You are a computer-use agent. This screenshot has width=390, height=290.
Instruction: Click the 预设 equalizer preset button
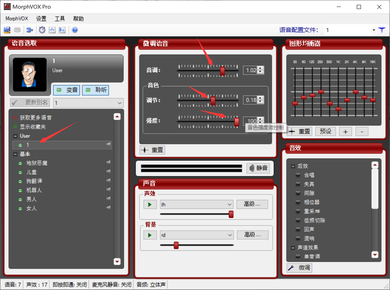326,132
